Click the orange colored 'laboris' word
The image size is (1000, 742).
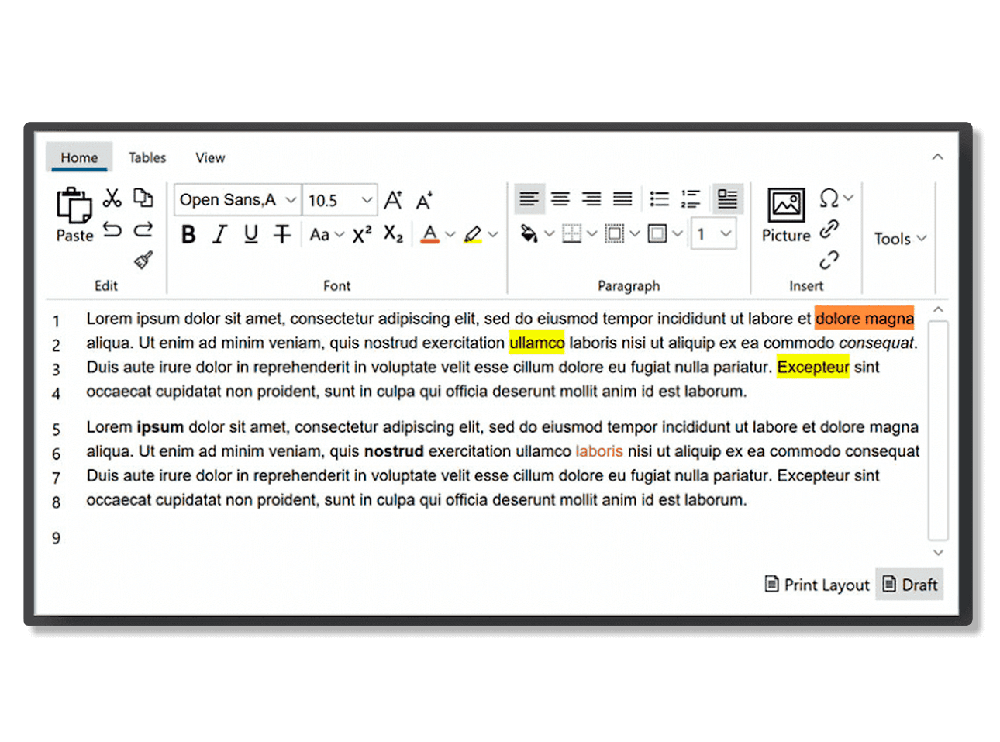[599, 451]
